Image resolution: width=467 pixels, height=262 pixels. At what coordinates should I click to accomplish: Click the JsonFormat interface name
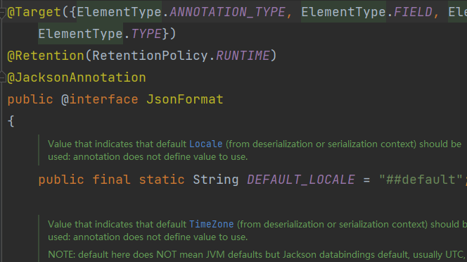coord(185,99)
